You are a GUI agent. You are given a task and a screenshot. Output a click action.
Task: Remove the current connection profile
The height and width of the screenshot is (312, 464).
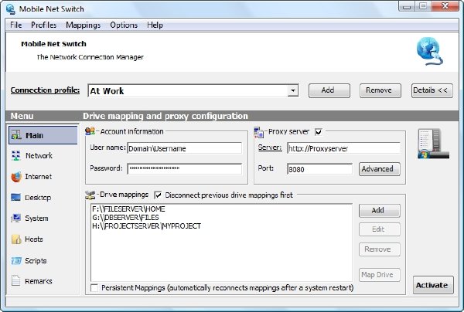click(x=380, y=90)
